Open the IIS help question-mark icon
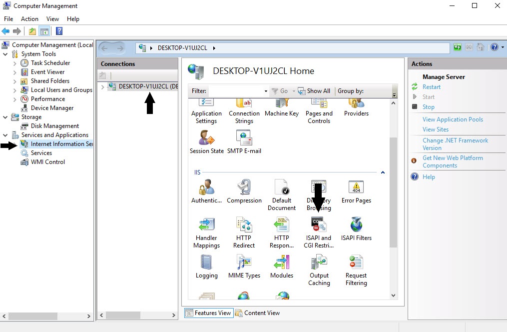 coord(495,47)
